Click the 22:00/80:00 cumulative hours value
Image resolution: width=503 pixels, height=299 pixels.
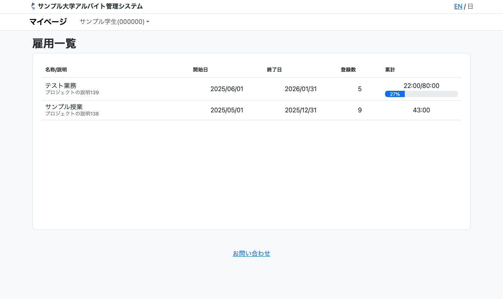[421, 86]
